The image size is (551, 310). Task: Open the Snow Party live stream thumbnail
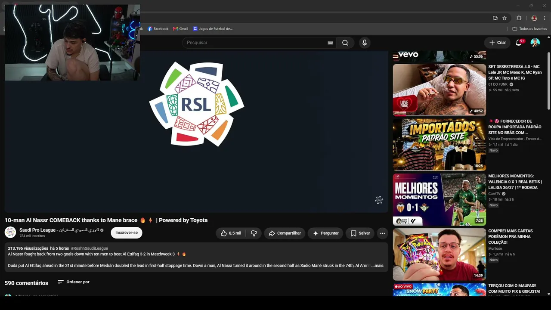(439, 289)
